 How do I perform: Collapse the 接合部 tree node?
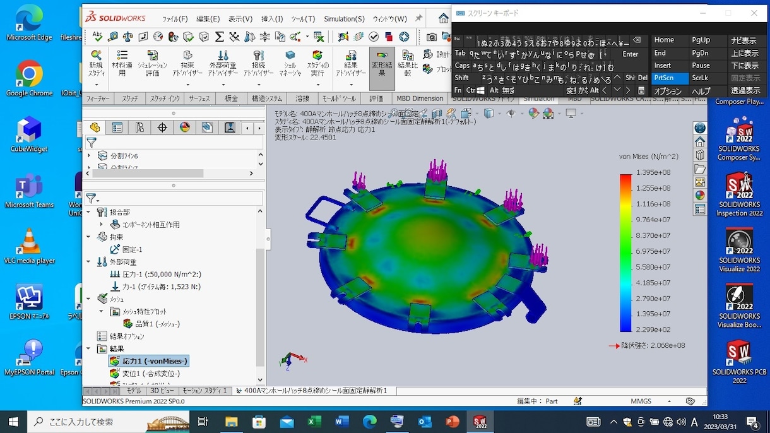pyautogui.click(x=88, y=212)
